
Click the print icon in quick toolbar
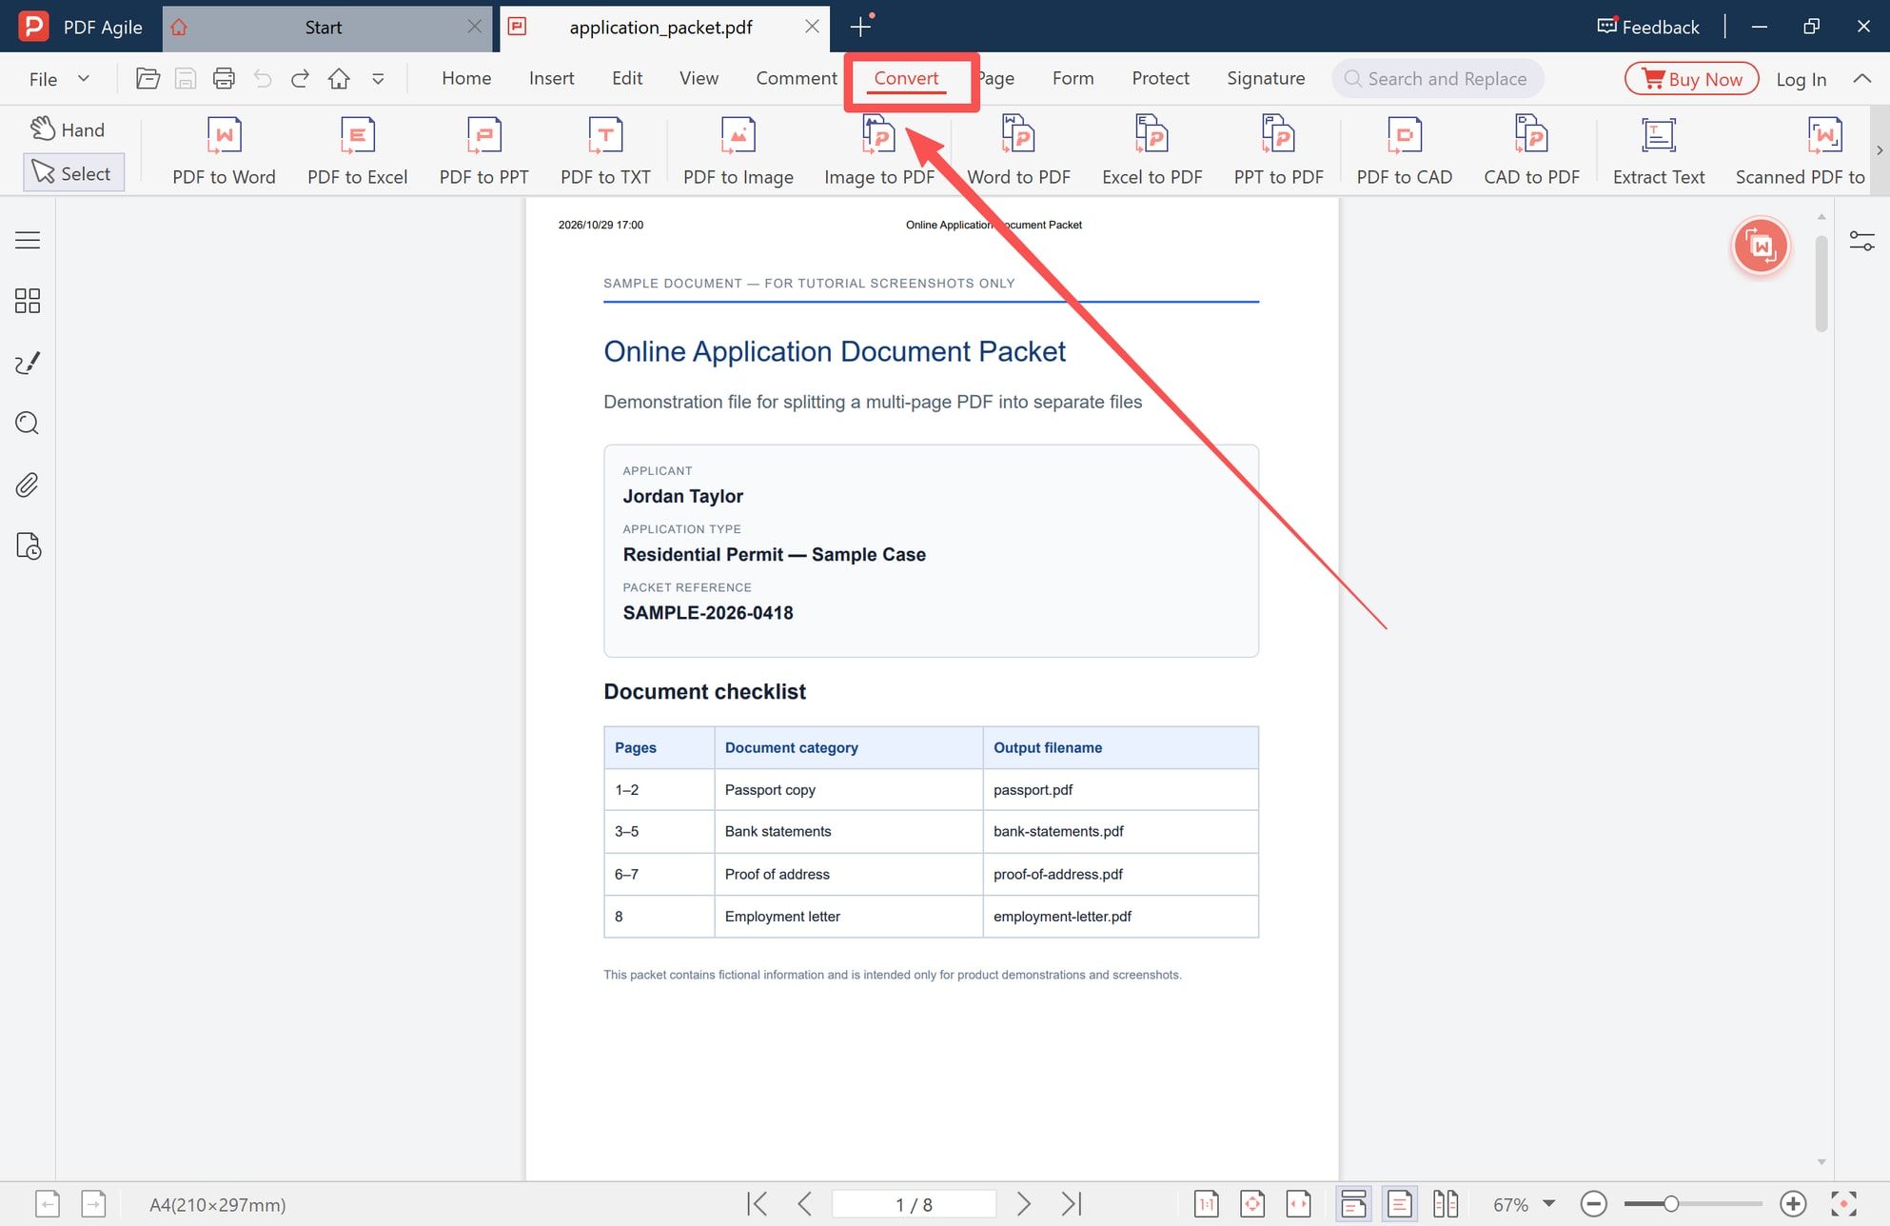[x=224, y=79]
